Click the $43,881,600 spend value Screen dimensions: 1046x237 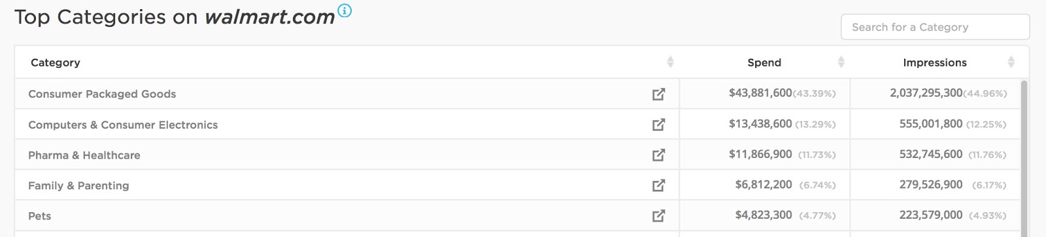coord(760,93)
